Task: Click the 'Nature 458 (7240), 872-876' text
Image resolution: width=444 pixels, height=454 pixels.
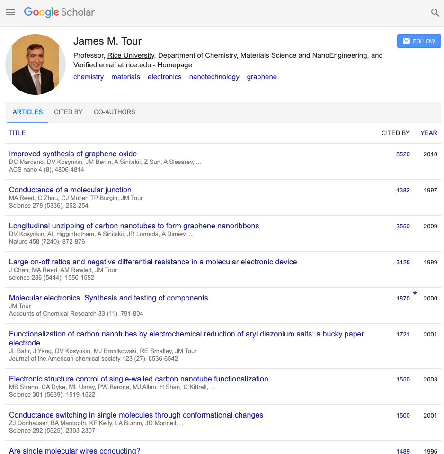Action: (47, 242)
